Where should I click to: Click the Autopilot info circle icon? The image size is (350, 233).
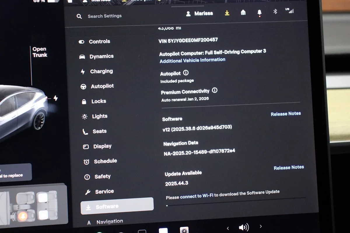pos(186,73)
